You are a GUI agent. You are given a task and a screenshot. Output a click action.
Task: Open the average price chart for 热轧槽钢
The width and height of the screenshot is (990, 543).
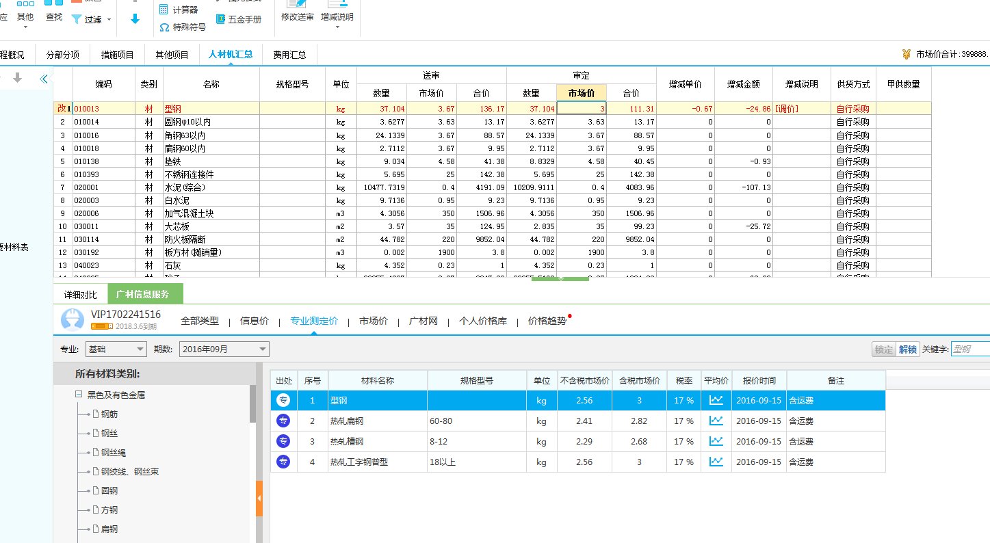coord(716,441)
